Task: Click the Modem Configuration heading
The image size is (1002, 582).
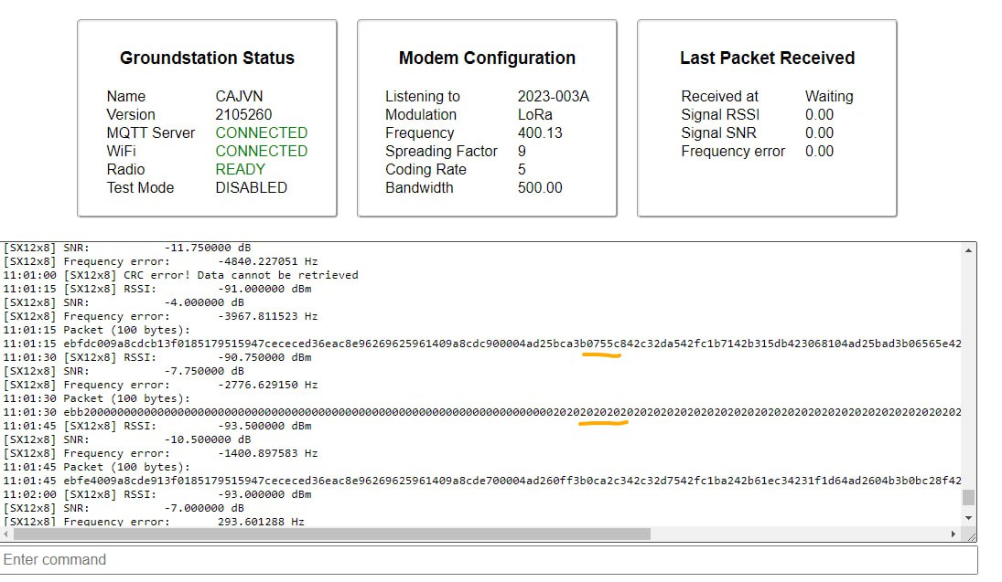Action: 487,58
